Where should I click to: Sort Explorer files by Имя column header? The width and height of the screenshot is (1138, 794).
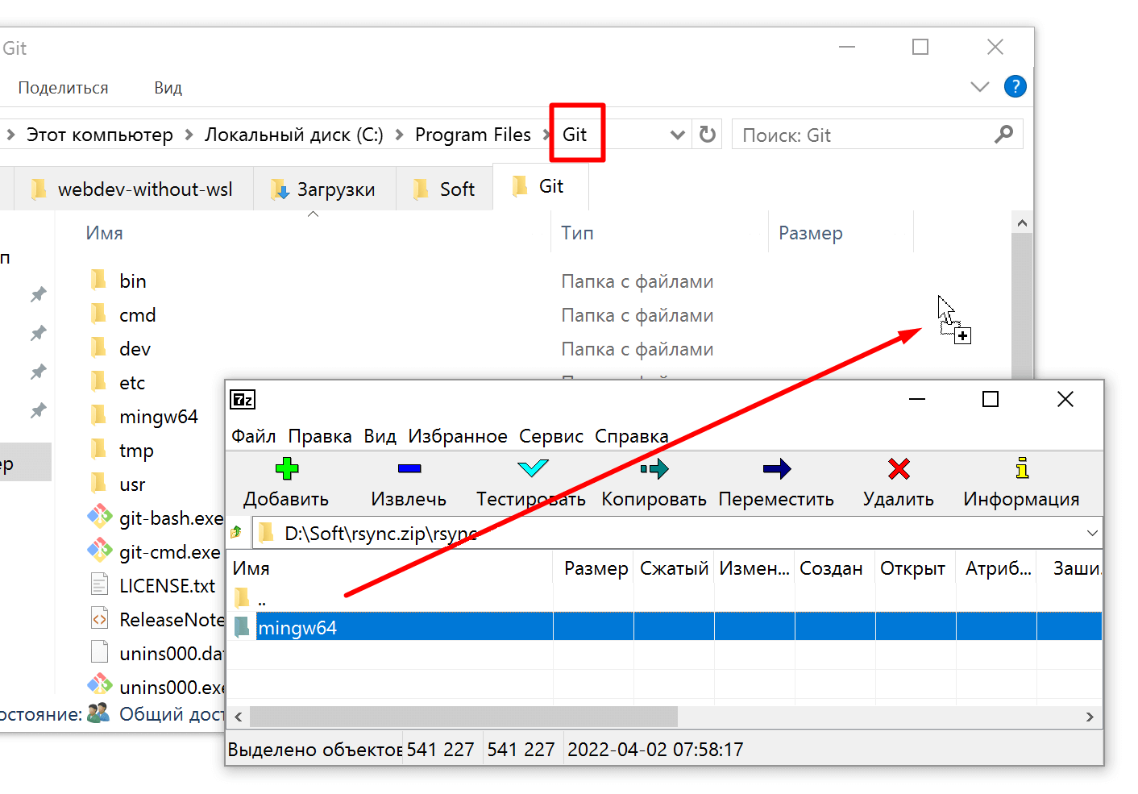coord(104,233)
